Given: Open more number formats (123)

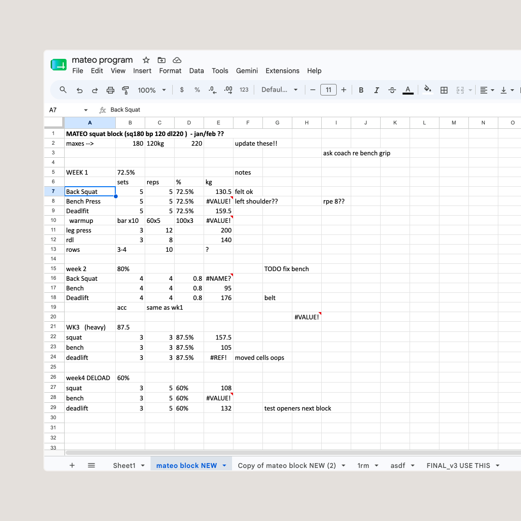Looking at the screenshot, I should (244, 90).
